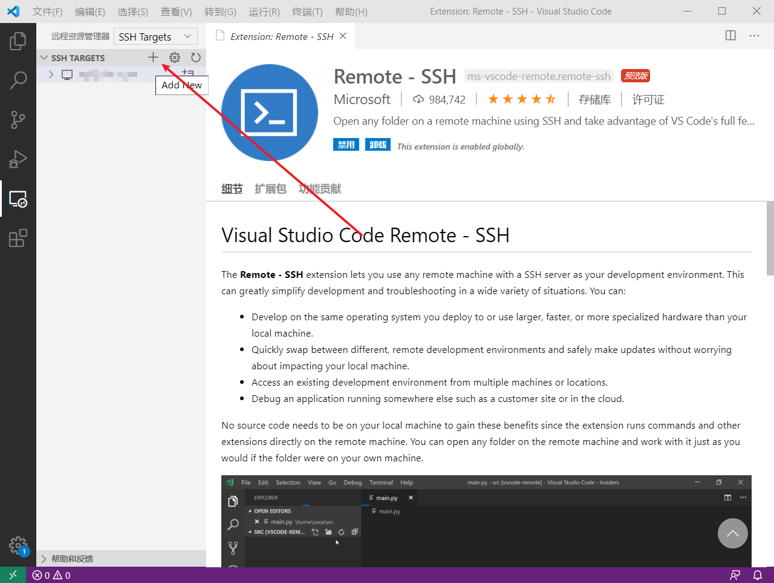
Task: Click the Add New SSH target plus icon
Action: point(153,58)
